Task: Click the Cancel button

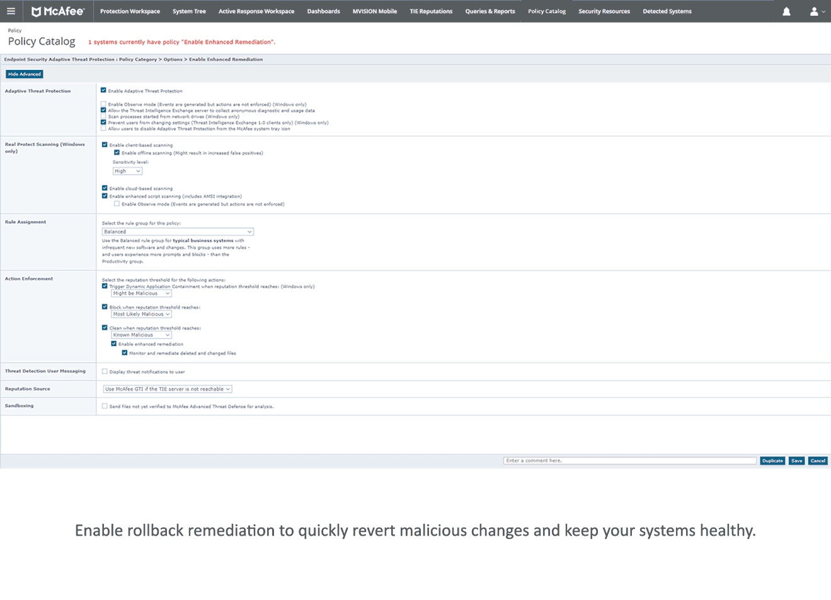Action: point(818,461)
